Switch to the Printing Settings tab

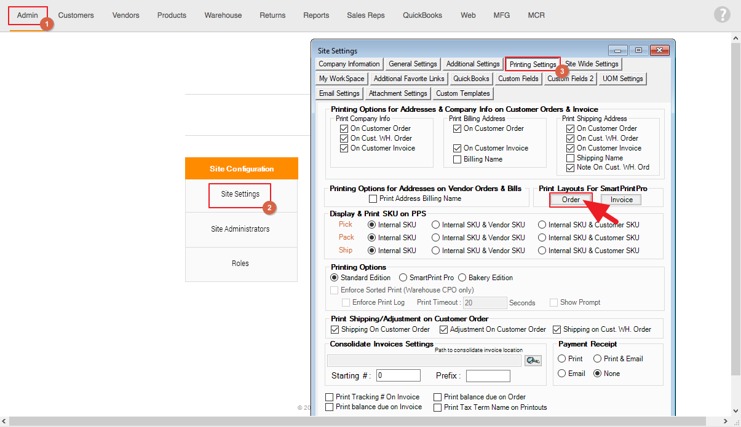(x=533, y=65)
